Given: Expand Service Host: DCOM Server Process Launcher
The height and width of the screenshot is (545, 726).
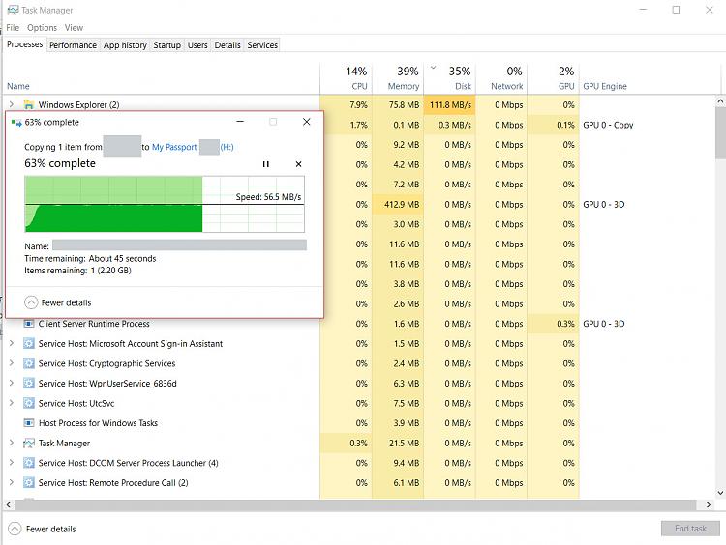Looking at the screenshot, I should (x=12, y=462).
